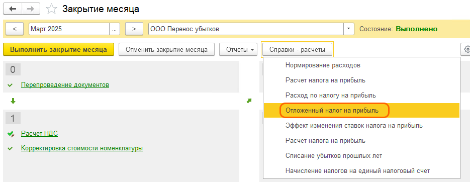Open Расчет НДС operation link
The height and width of the screenshot is (182, 470).
pyautogui.click(x=39, y=133)
